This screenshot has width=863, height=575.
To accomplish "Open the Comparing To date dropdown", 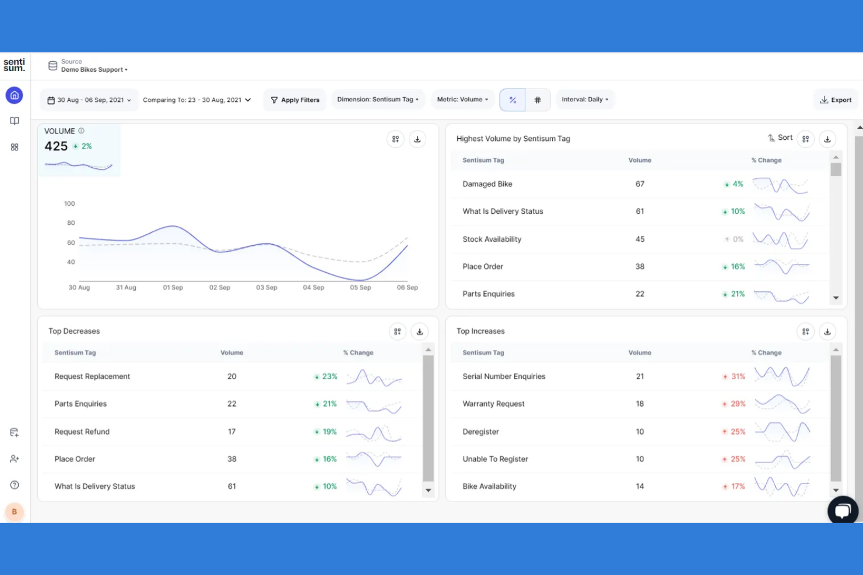I will pos(197,100).
